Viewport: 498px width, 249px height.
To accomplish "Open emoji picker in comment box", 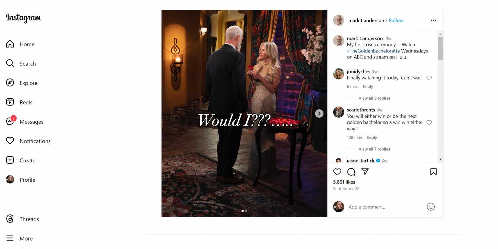I will (x=431, y=207).
